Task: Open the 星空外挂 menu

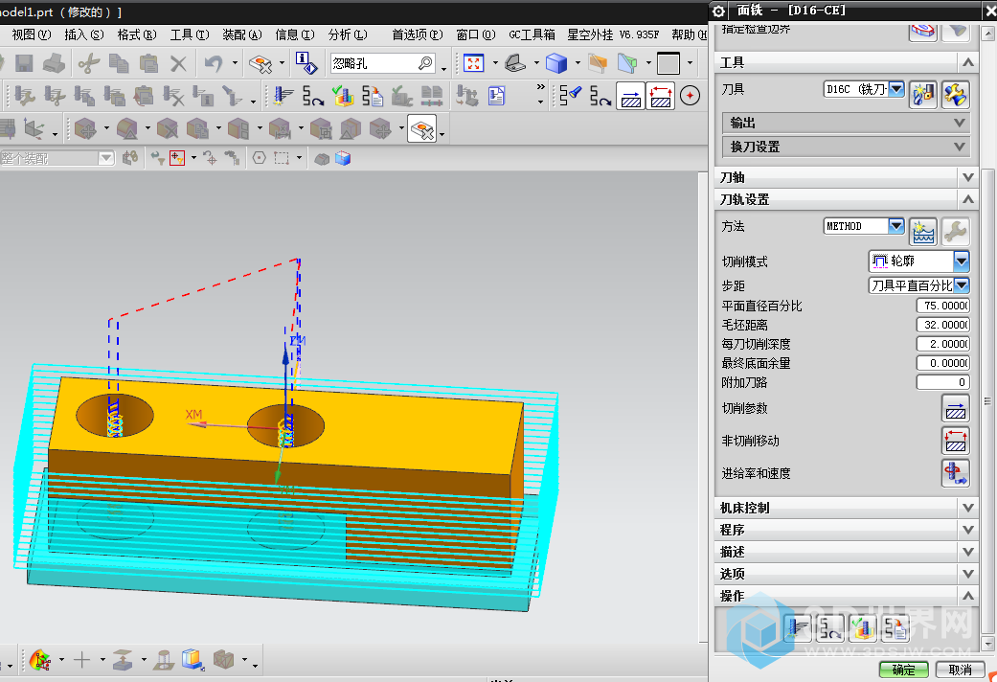Action: 613,34
